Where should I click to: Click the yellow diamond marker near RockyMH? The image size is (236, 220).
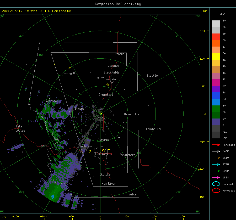(x=70, y=68)
